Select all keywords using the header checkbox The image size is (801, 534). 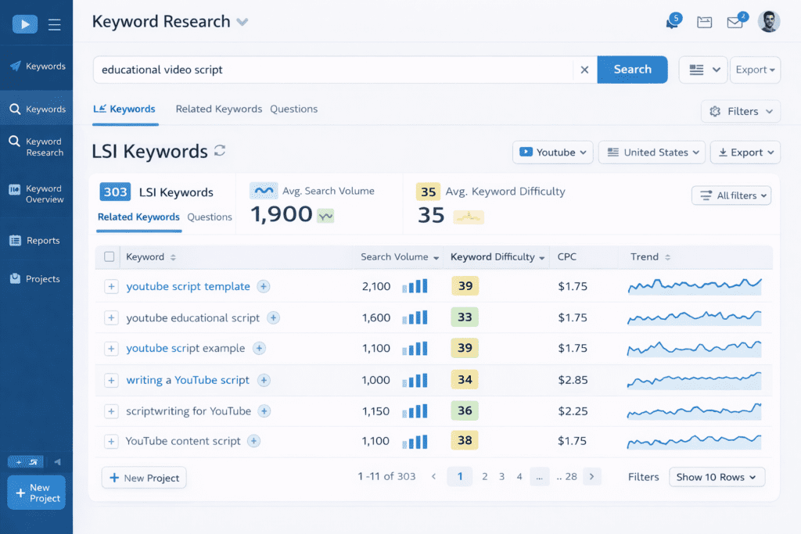pos(110,256)
